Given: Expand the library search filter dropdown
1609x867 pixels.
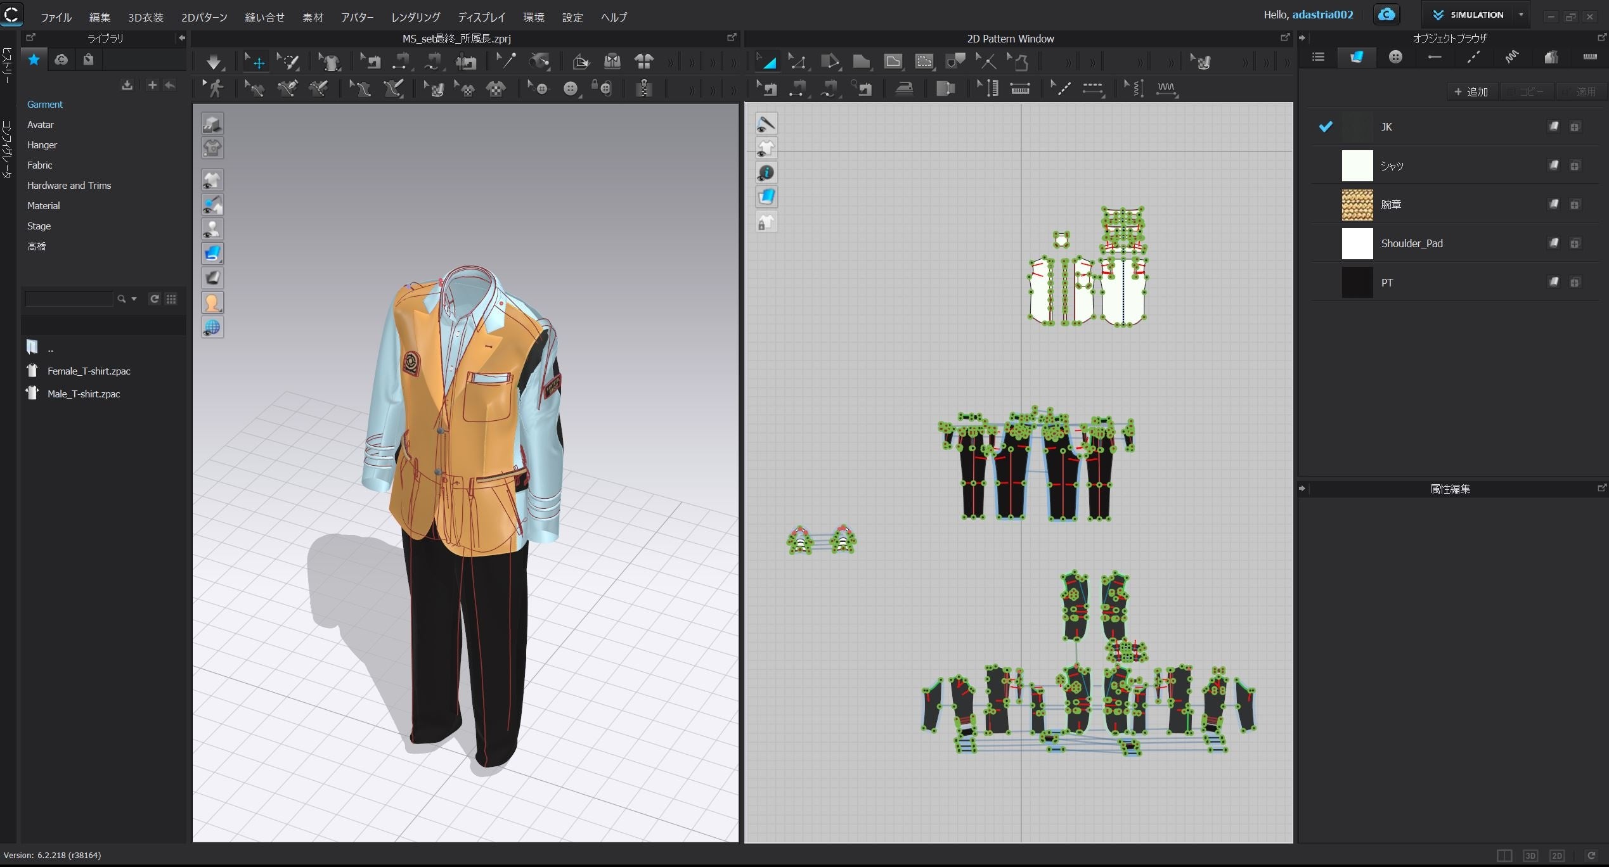Looking at the screenshot, I should click(134, 299).
